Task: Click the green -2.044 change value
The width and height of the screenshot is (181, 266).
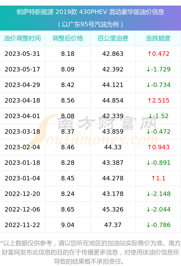Action: [x=158, y=209]
